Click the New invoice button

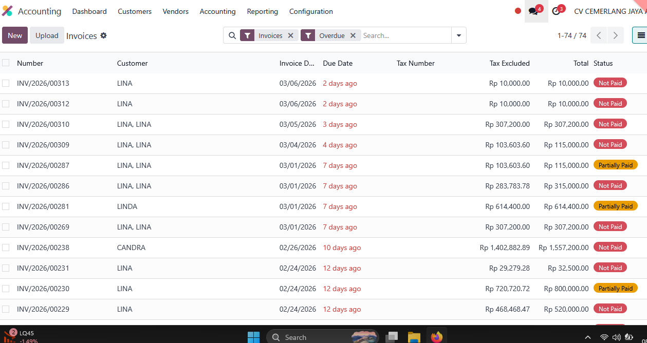pyautogui.click(x=15, y=35)
